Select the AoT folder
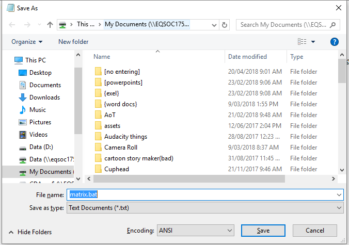349x245 pixels. (110, 115)
